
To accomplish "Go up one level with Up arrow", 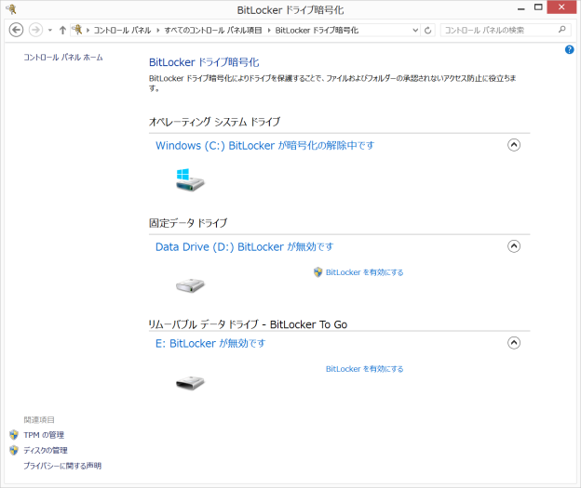I will click(x=62, y=30).
